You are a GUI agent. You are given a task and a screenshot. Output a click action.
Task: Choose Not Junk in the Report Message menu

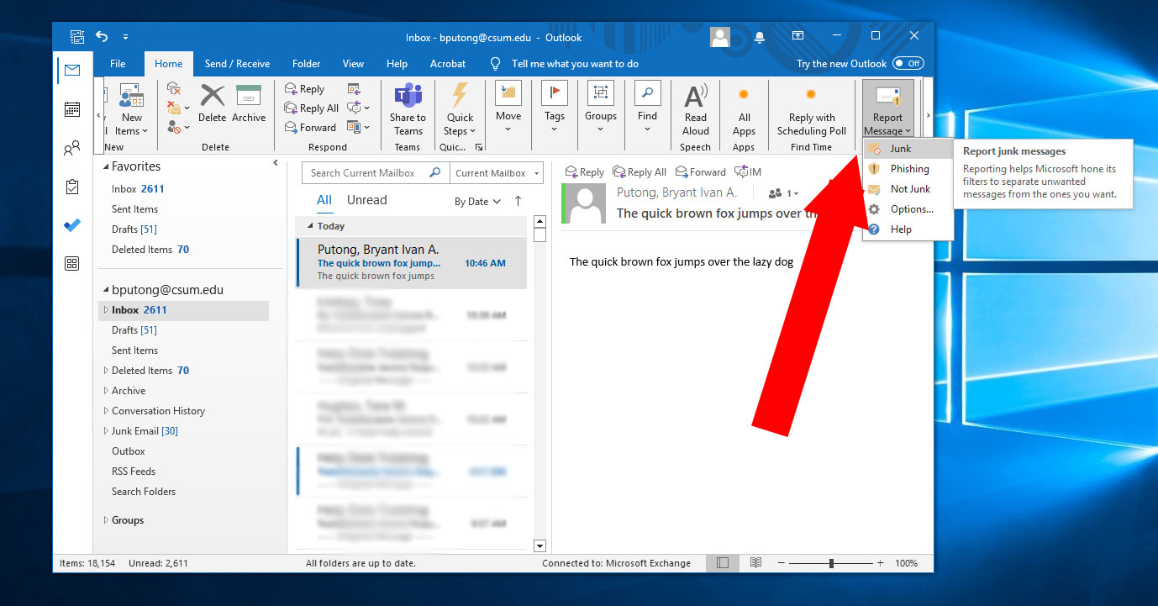point(908,189)
